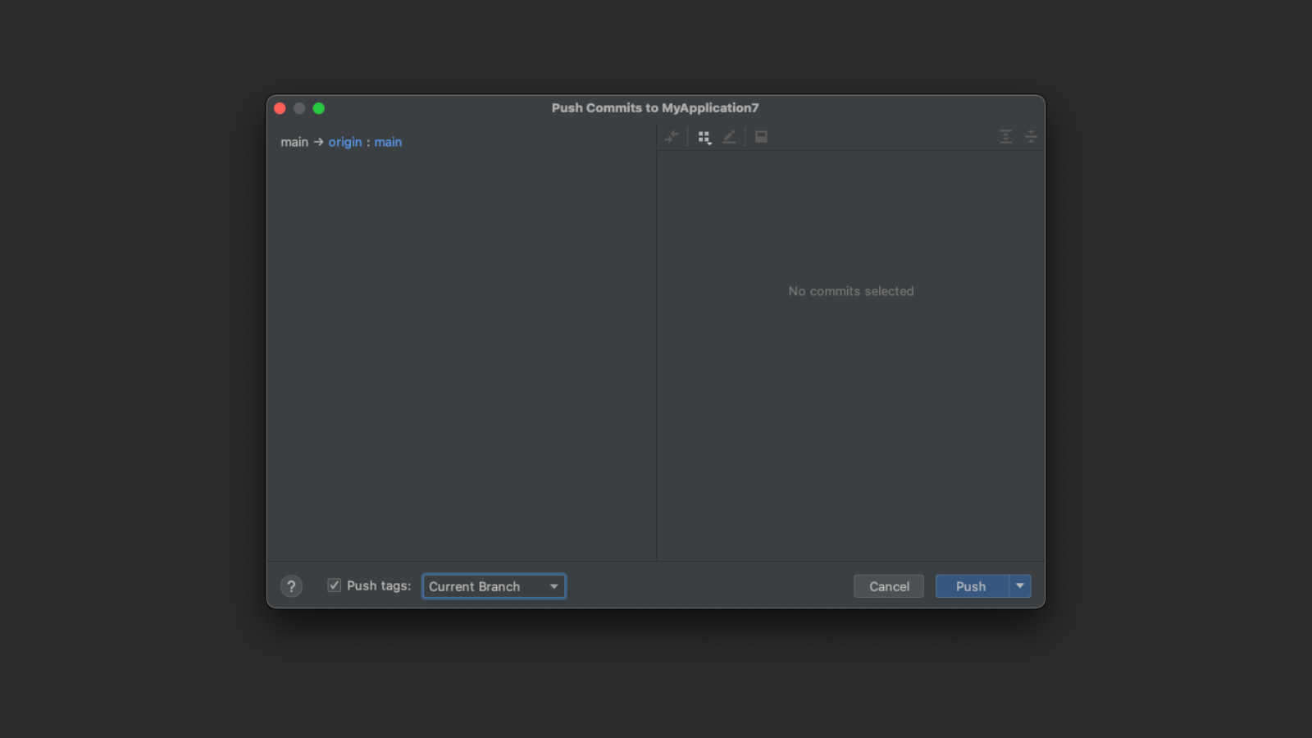This screenshot has height=738, width=1312.
Task: Click the origin remote link
Action: tap(345, 142)
